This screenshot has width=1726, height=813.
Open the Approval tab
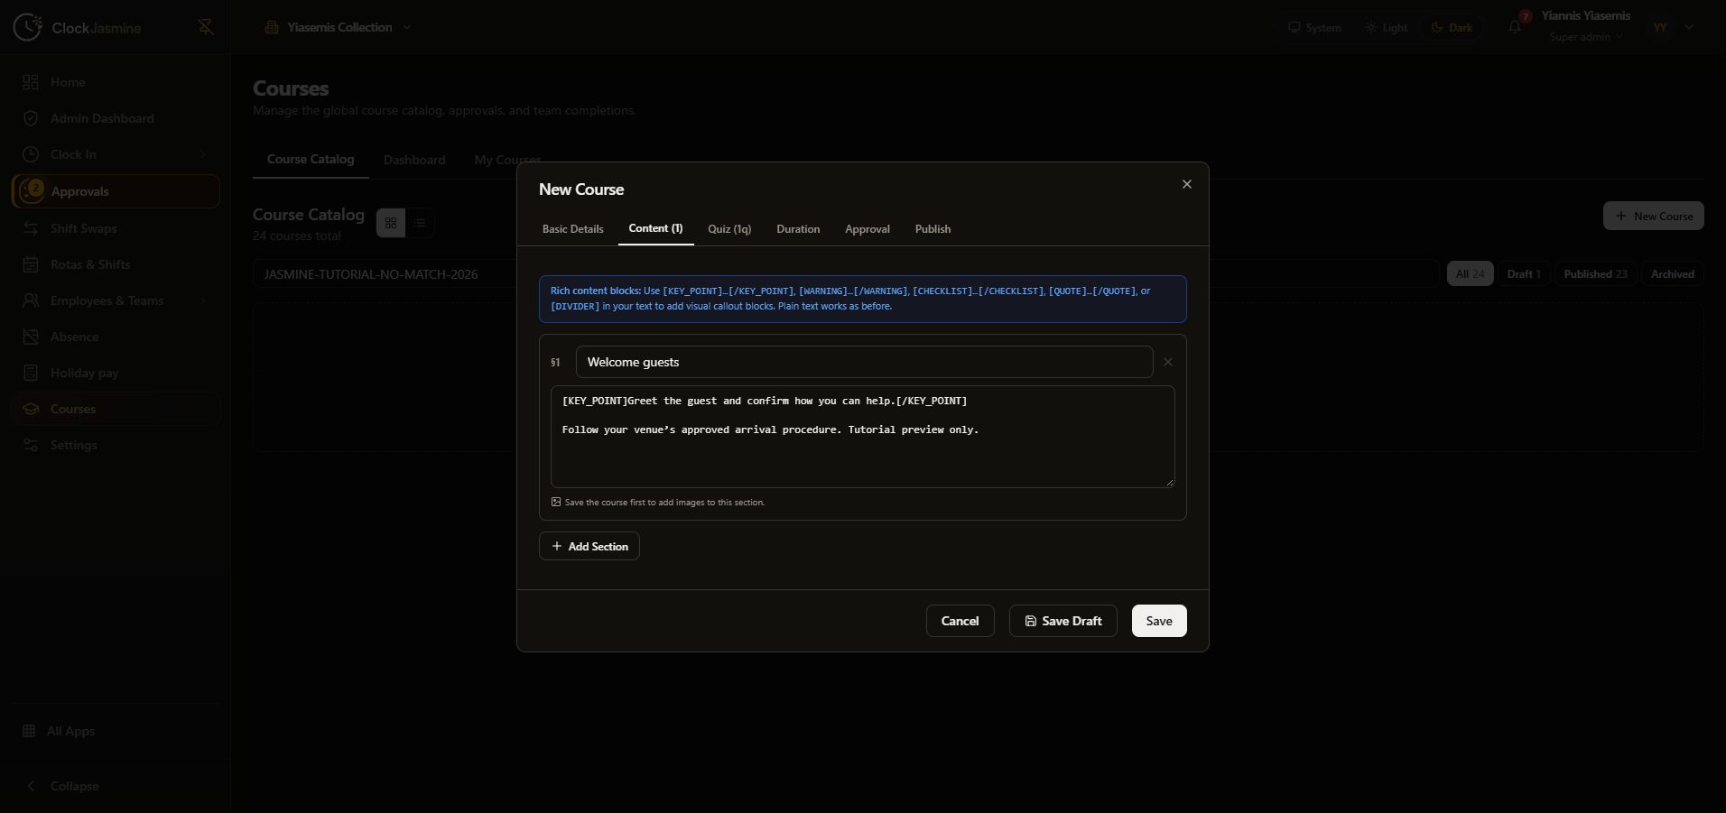point(868,229)
